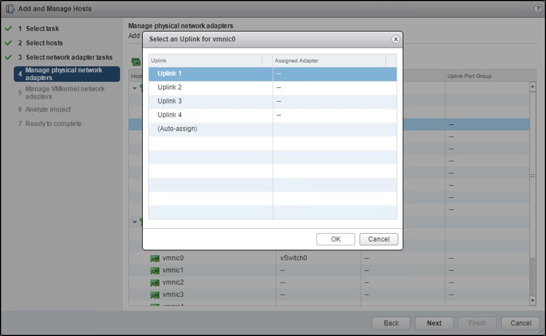This screenshot has width=546, height=336.
Task: Click the vmnic3 network adapter icon
Action: (x=154, y=294)
